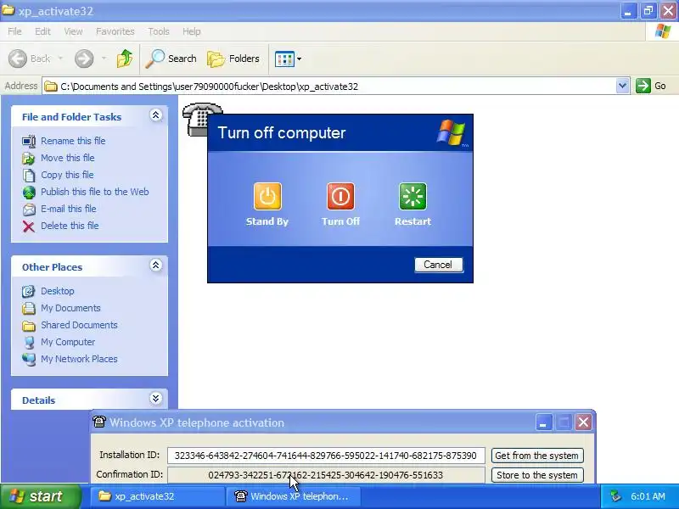Open the Favorites menu
The width and height of the screenshot is (679, 509).
tap(115, 31)
